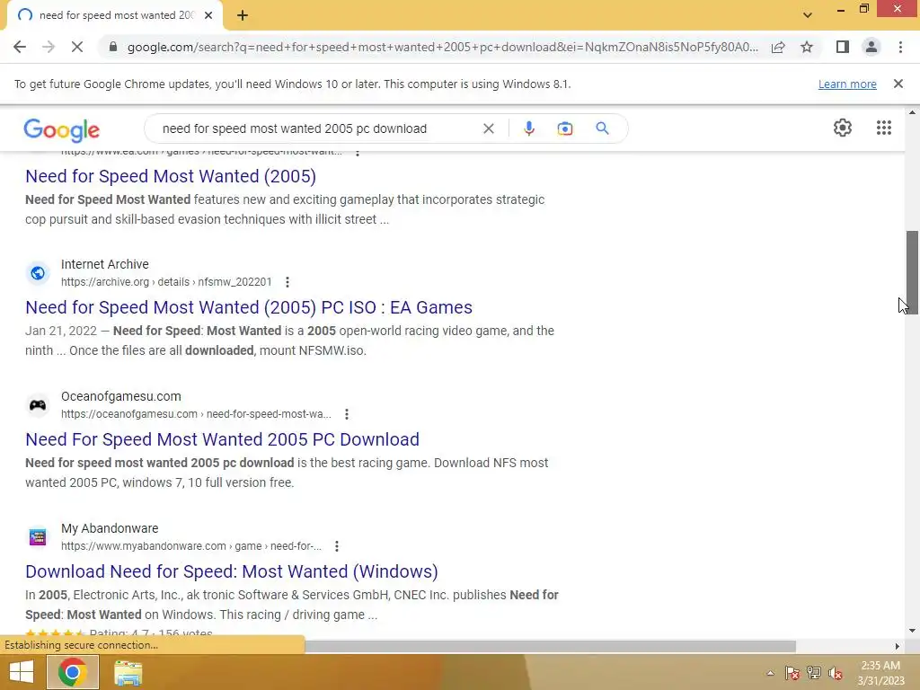Click the archive.org details URL text

166,282
